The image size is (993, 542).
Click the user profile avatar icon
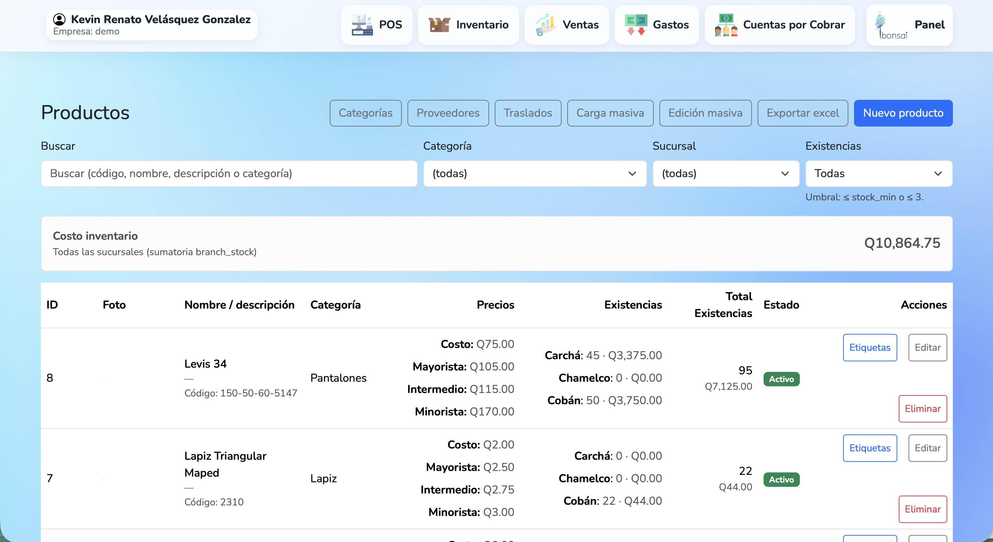[59, 19]
